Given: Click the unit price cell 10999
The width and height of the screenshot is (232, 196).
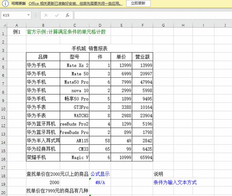Looking at the screenshot, I should point(121,157).
